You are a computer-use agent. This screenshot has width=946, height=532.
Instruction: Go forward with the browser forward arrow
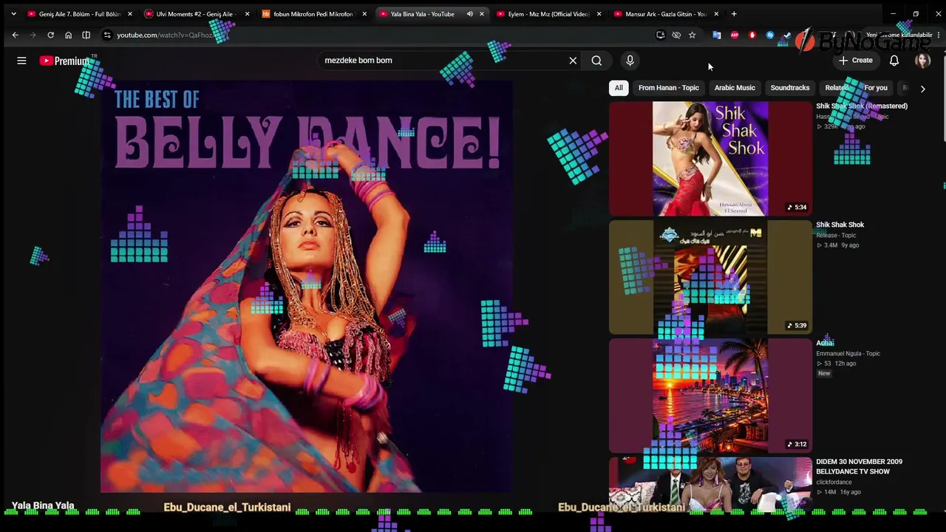pos(33,35)
